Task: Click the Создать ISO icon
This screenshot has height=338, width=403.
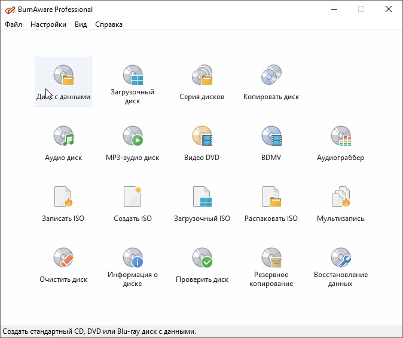Action: 132,204
